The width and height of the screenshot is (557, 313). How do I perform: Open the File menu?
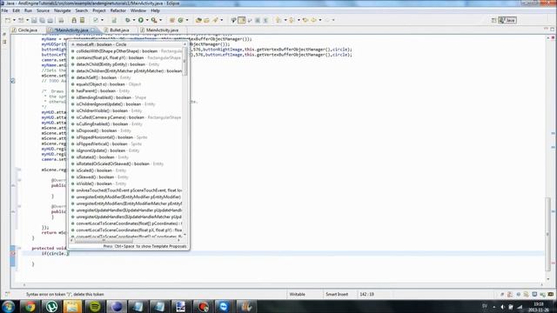pyautogui.click(x=4, y=10)
